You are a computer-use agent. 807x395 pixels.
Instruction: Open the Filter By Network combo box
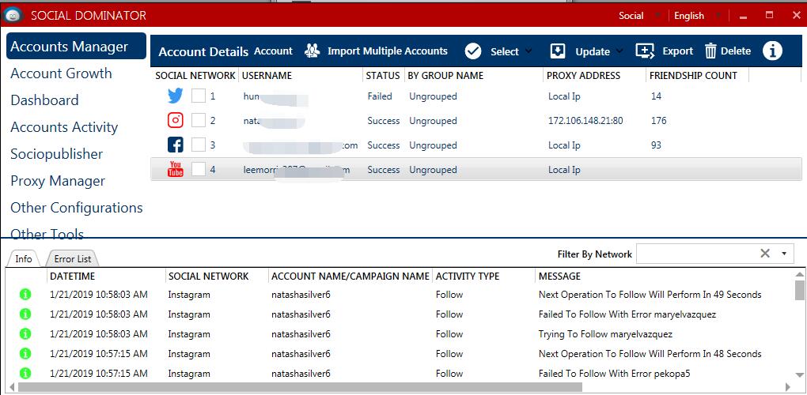pos(784,254)
